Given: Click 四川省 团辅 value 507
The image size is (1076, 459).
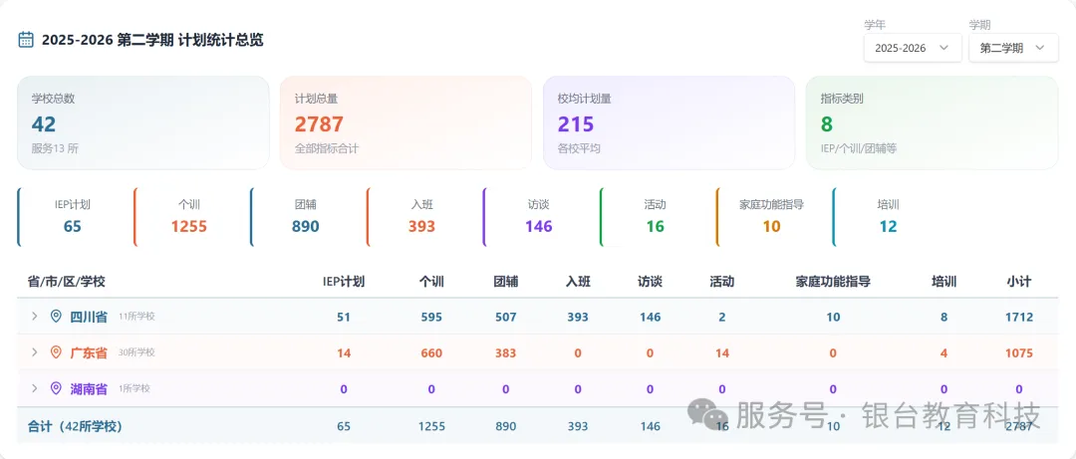Looking at the screenshot, I should pyautogui.click(x=506, y=317).
